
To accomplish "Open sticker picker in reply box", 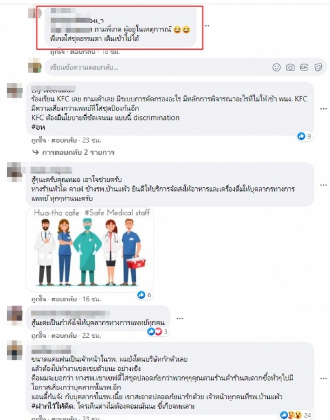I will pos(318,67).
